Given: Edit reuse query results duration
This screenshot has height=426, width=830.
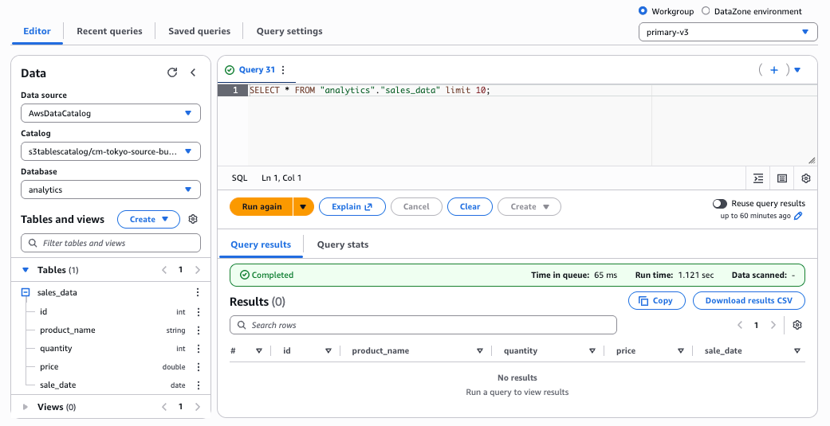Looking at the screenshot, I should (798, 216).
